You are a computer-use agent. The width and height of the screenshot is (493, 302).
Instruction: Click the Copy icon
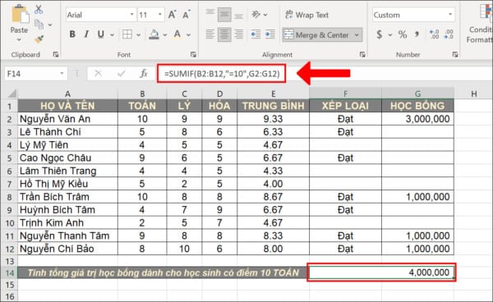click(x=39, y=24)
